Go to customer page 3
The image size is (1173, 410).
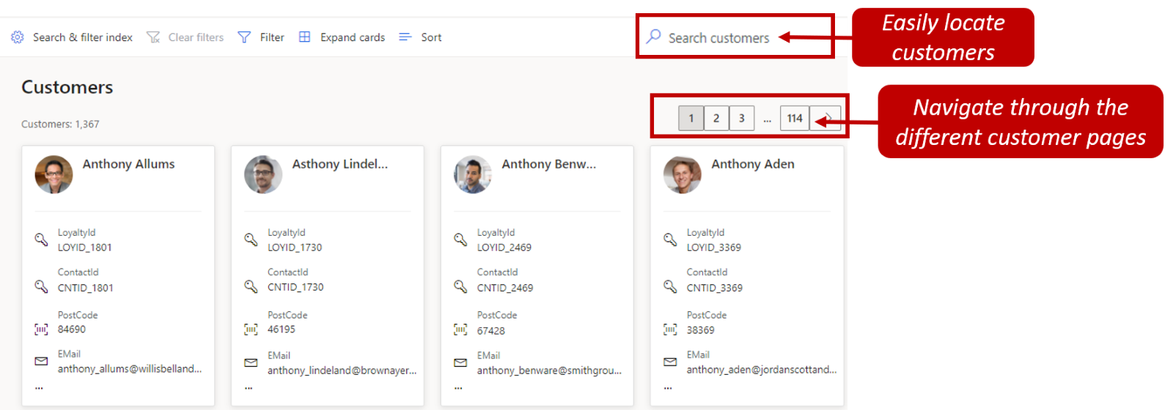tap(742, 118)
